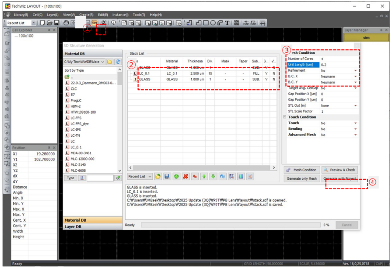Add a layer with green plus icon
Image resolution: width=392 pixels, height=269 pixels.
click(x=176, y=177)
